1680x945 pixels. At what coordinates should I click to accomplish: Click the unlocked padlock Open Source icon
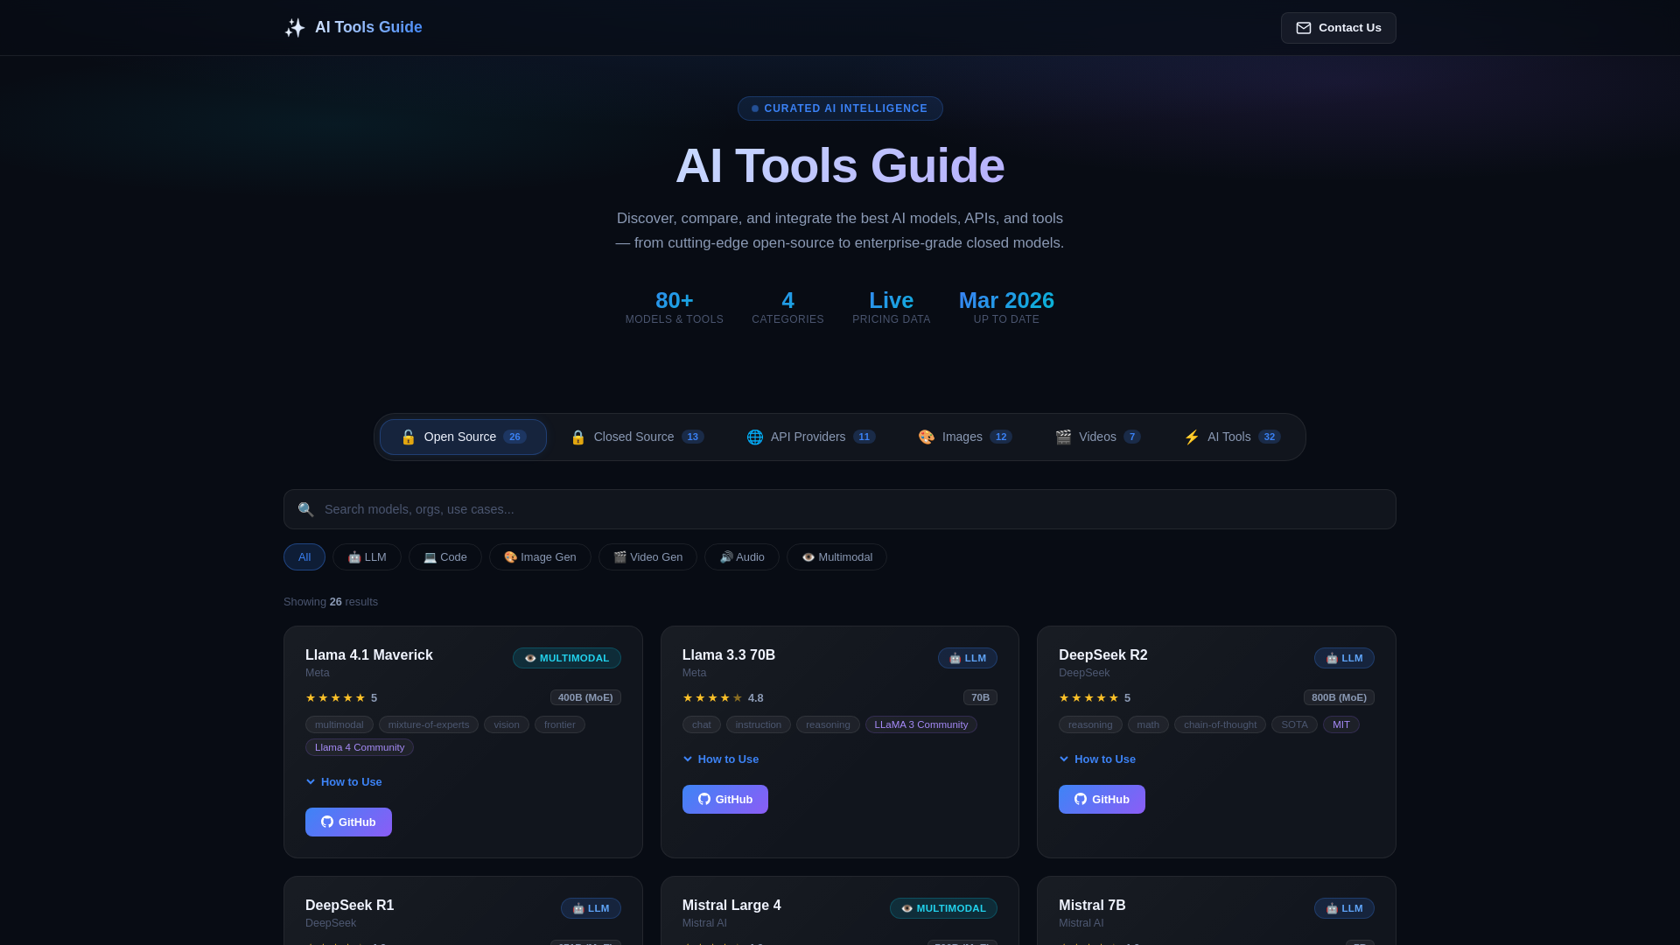[x=409, y=437]
